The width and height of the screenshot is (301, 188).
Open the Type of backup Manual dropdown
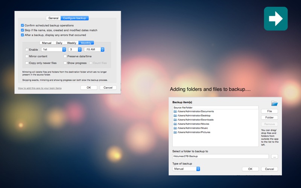[x=186, y=169]
